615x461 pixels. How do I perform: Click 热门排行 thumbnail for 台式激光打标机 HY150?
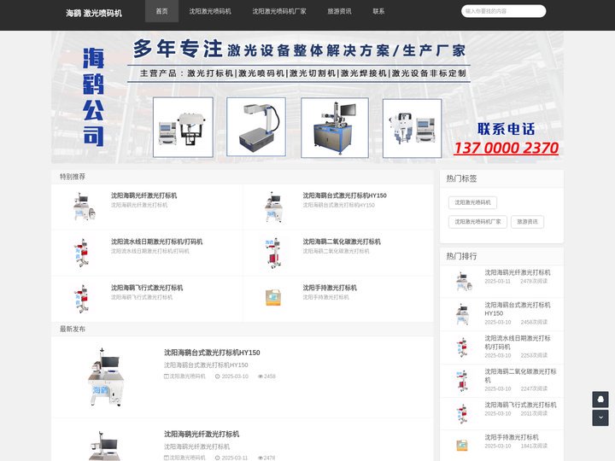click(462, 314)
